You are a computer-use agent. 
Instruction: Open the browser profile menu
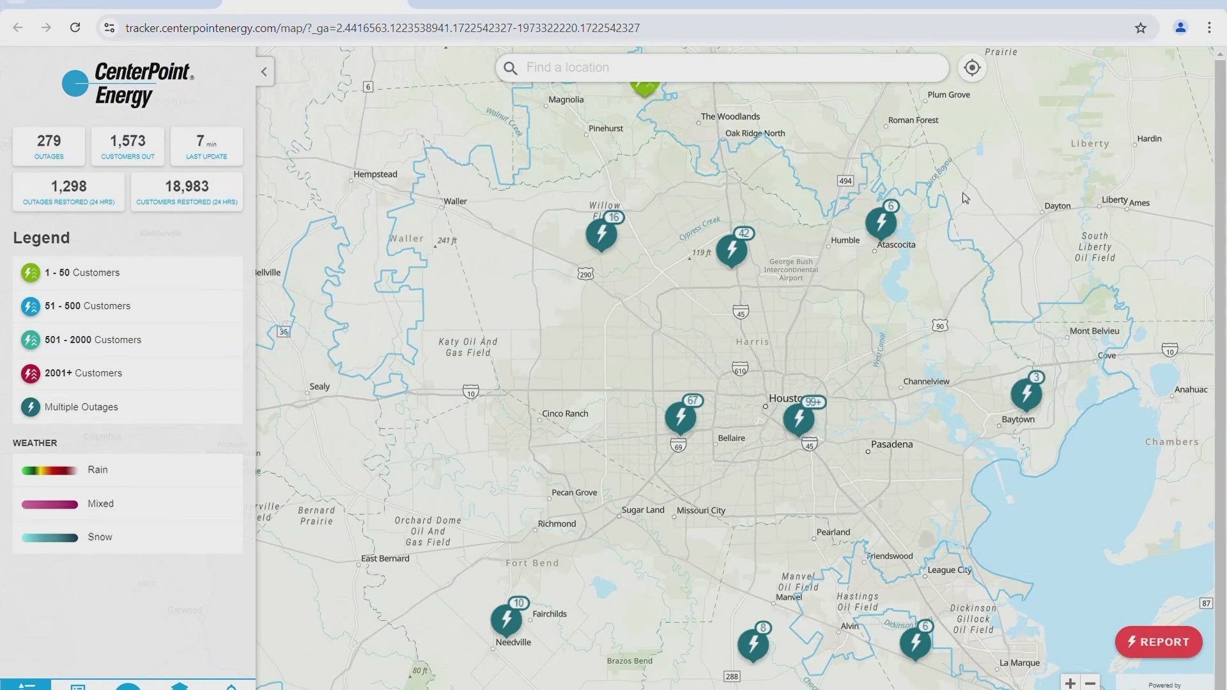coord(1180,27)
